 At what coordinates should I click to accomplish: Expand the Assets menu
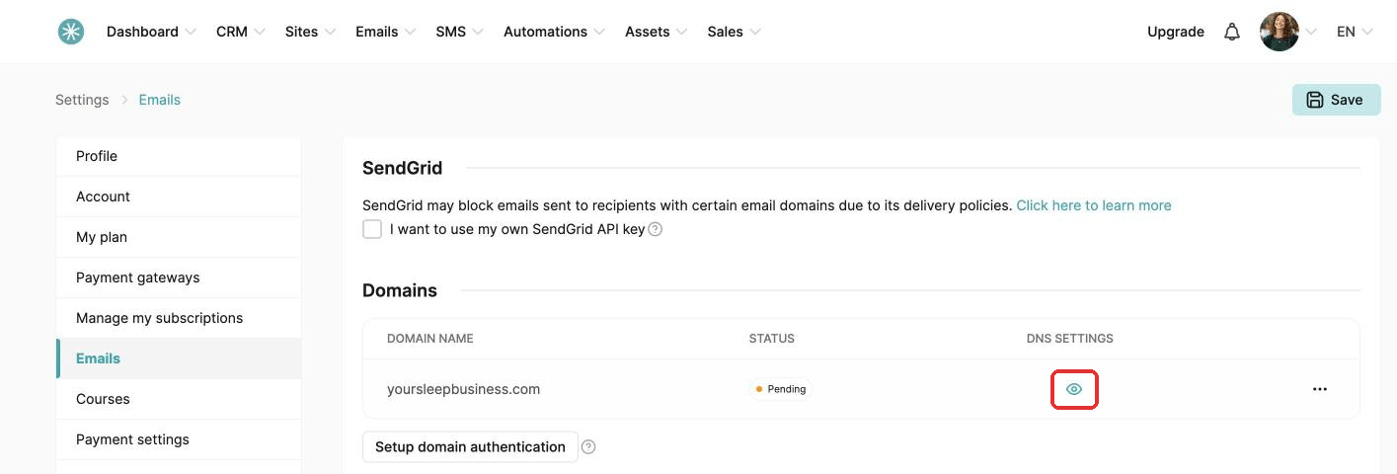(656, 32)
